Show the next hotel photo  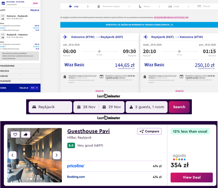click(x=57, y=155)
